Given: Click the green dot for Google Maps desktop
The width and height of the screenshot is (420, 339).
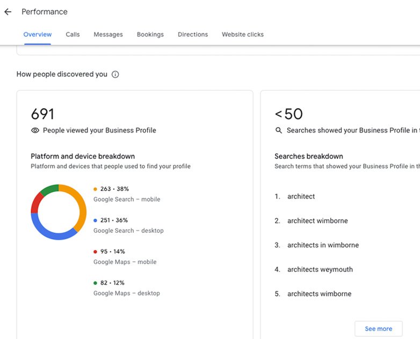Looking at the screenshot, I should coord(95,283).
